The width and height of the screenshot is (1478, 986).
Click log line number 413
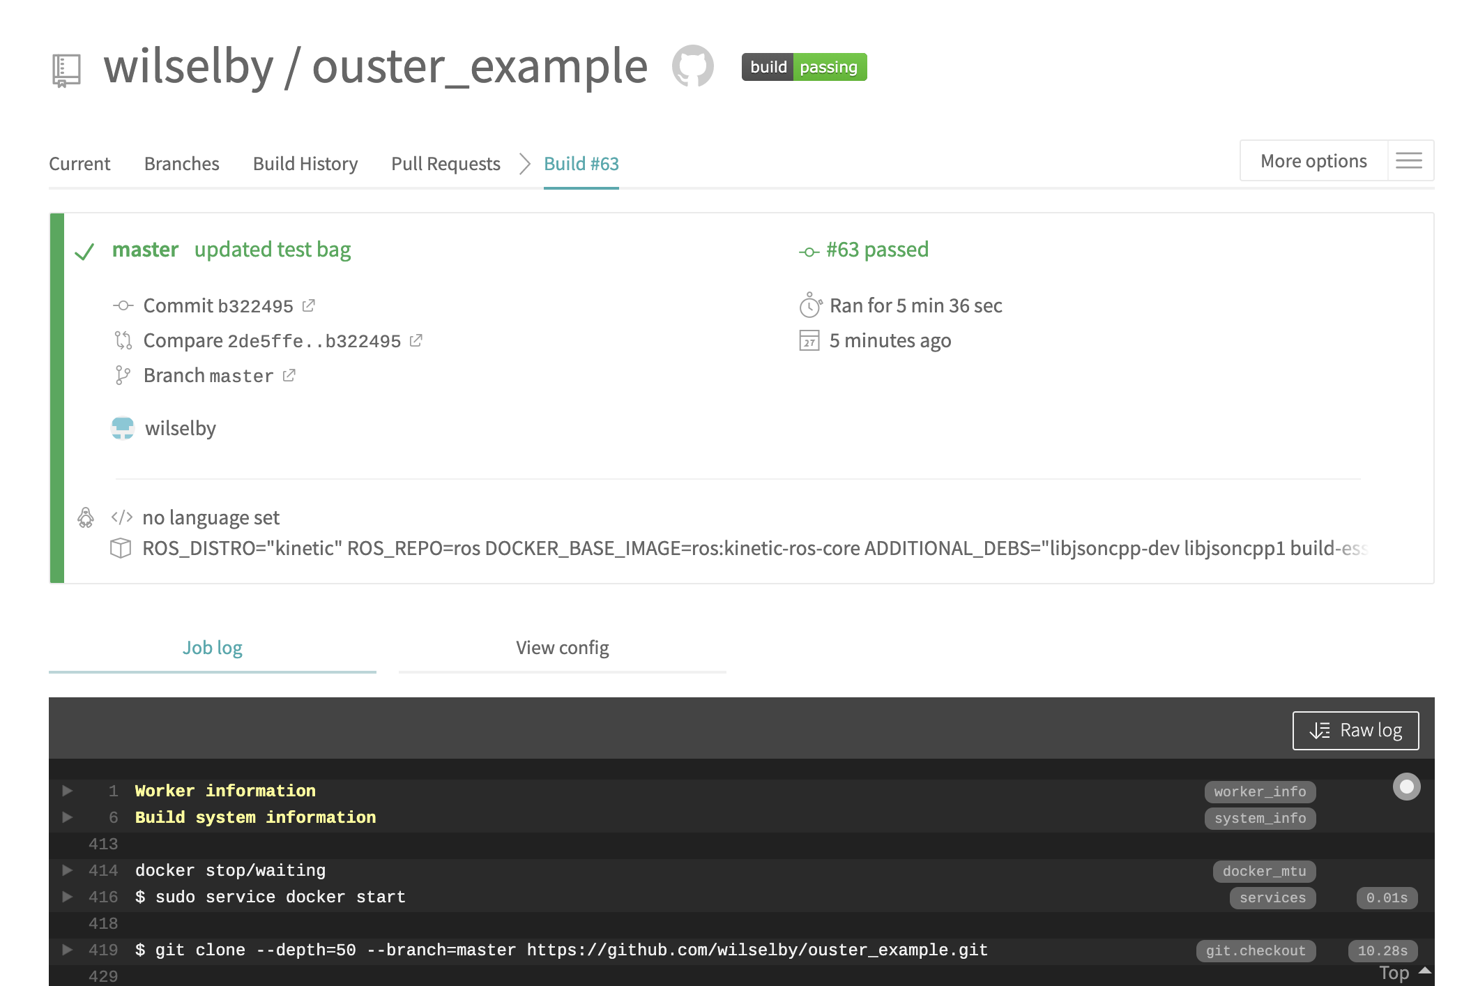103,844
